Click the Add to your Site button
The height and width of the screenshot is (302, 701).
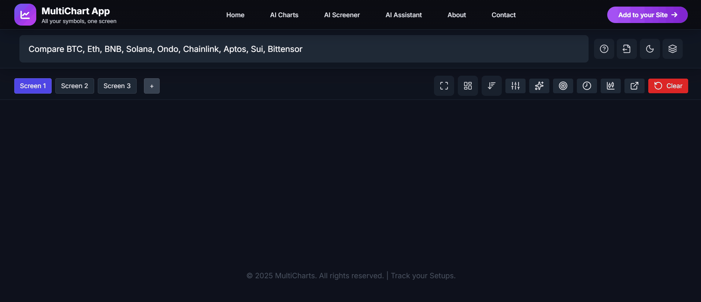pos(647,15)
